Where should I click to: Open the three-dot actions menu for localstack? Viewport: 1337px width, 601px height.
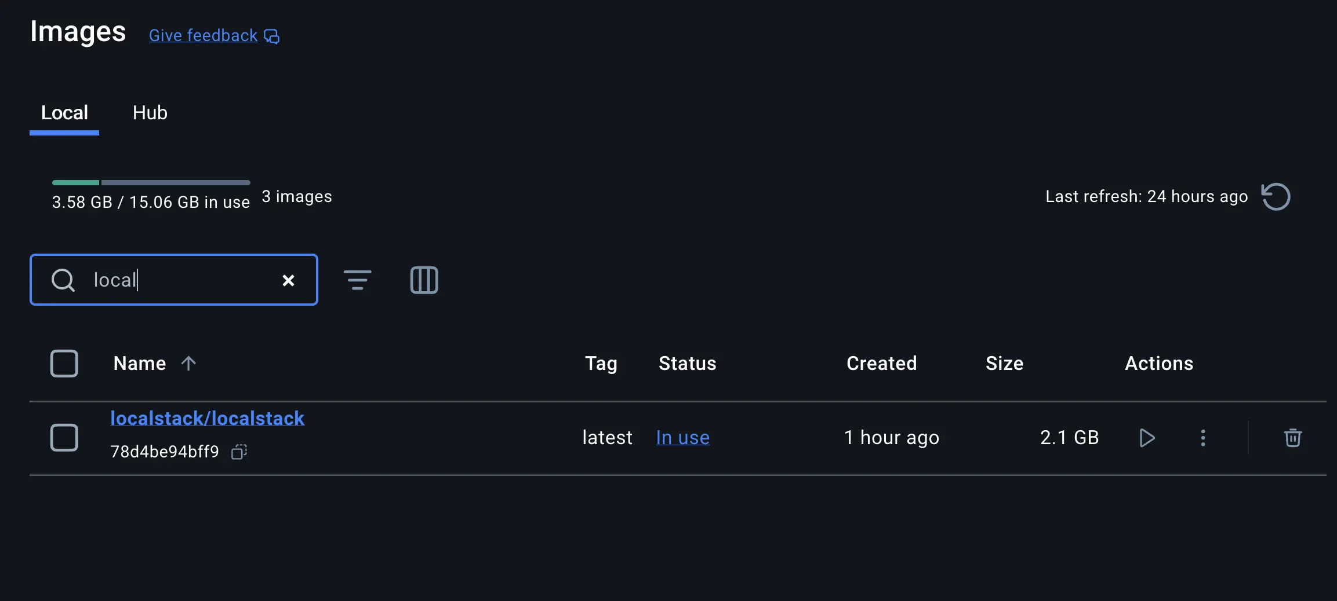click(1203, 438)
